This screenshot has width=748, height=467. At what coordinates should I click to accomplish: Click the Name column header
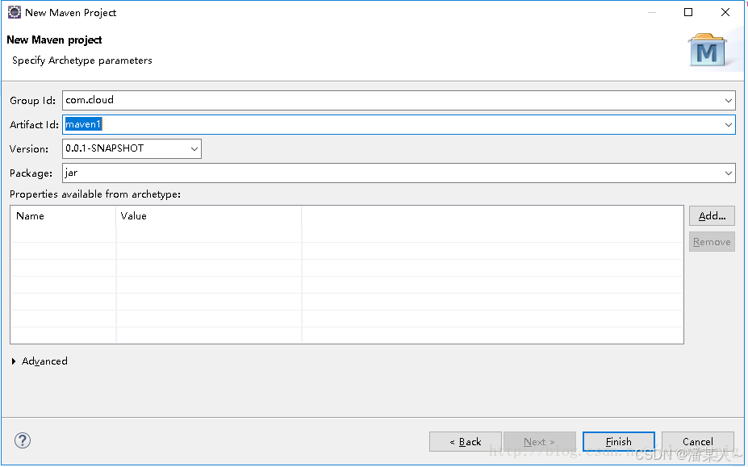click(x=64, y=216)
